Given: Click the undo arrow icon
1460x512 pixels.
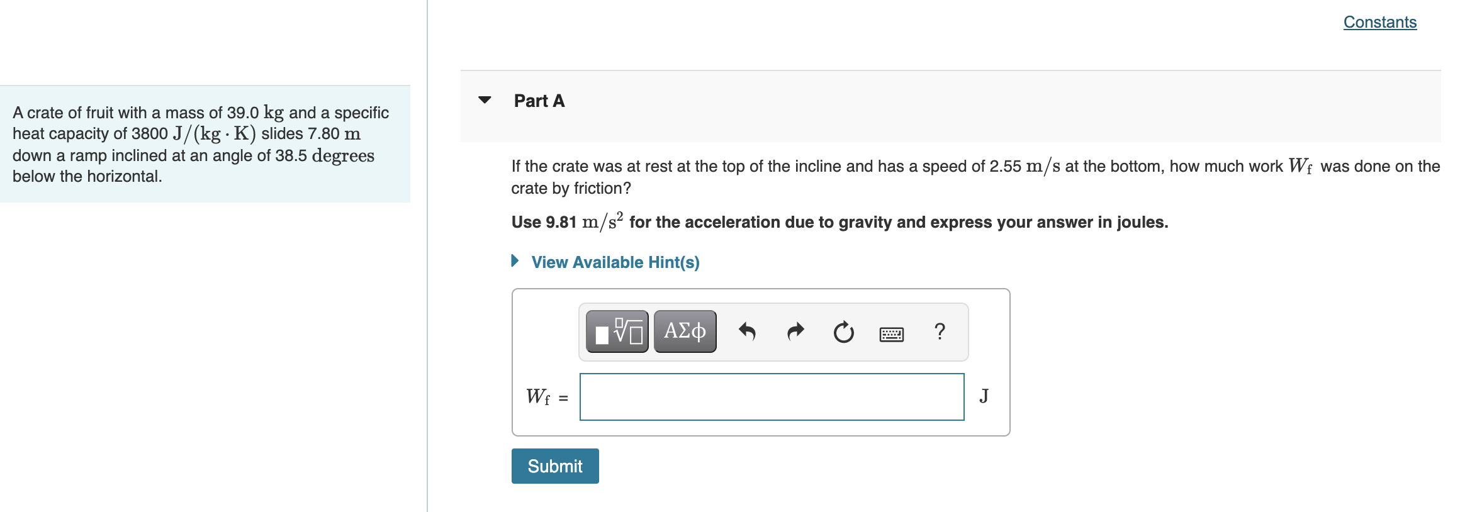Looking at the screenshot, I should tap(747, 331).
